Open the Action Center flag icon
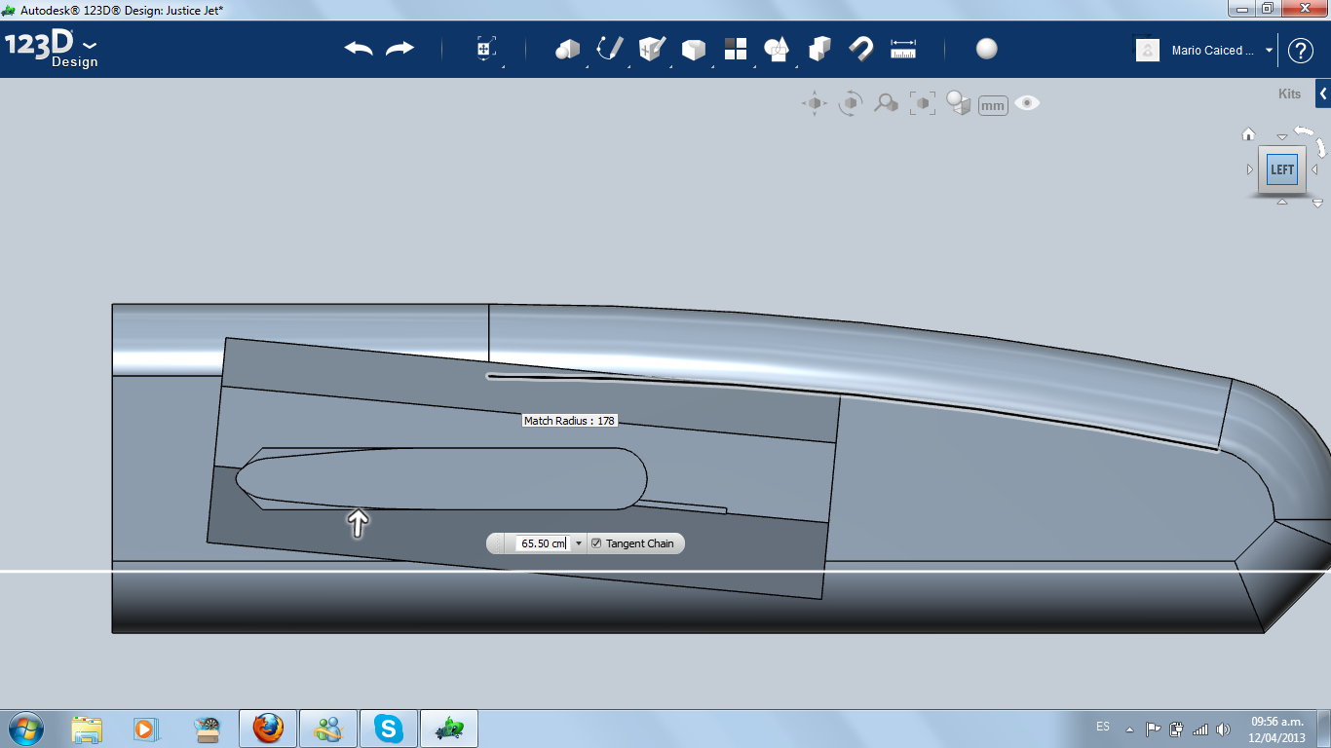The height and width of the screenshot is (748, 1331). pyautogui.click(x=1153, y=729)
